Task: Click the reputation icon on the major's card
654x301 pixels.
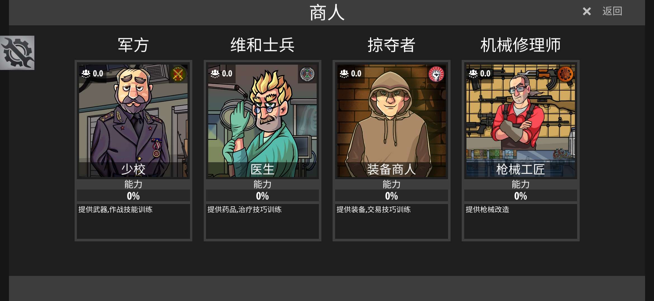Action: (x=86, y=74)
